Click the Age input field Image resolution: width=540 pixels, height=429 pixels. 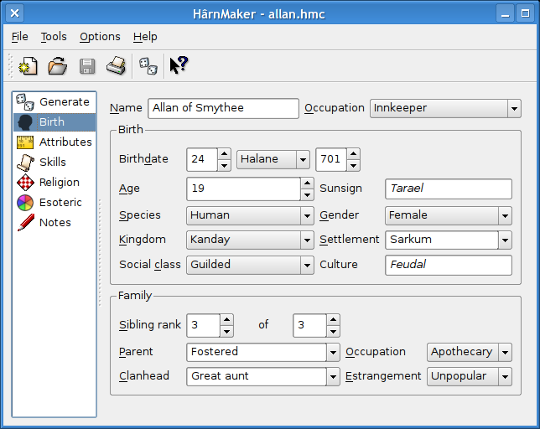(243, 189)
